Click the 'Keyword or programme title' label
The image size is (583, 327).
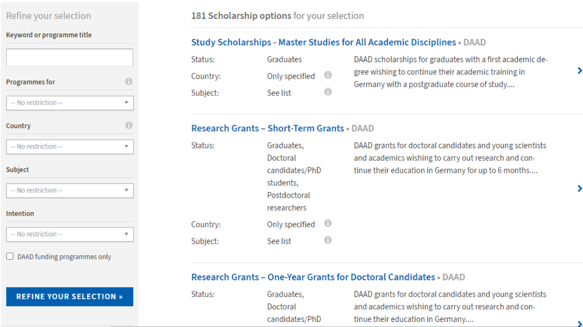(49, 35)
